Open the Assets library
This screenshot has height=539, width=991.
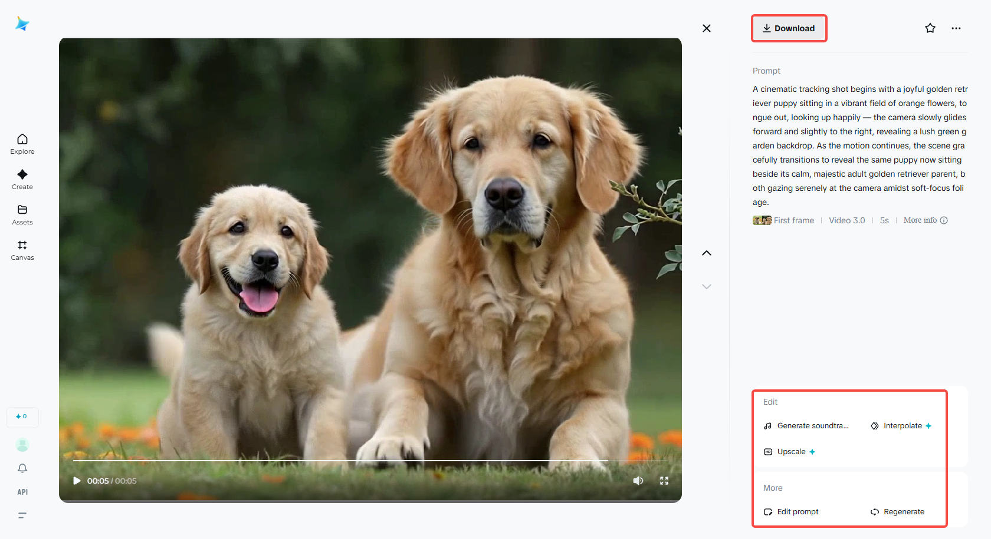(22, 214)
